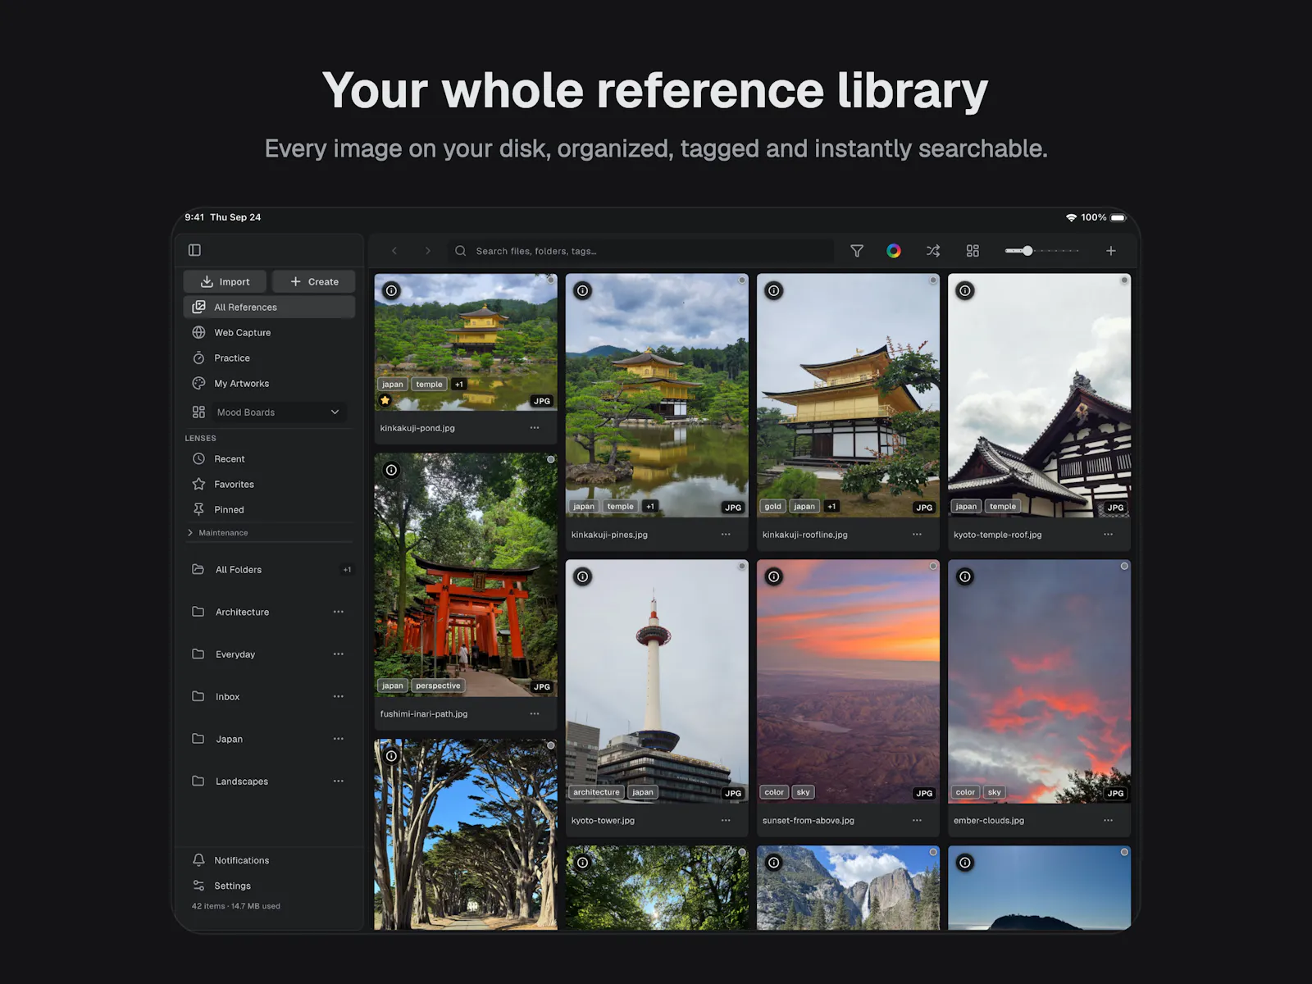This screenshot has height=984, width=1312.
Task: Open the Practice section
Action: point(269,358)
